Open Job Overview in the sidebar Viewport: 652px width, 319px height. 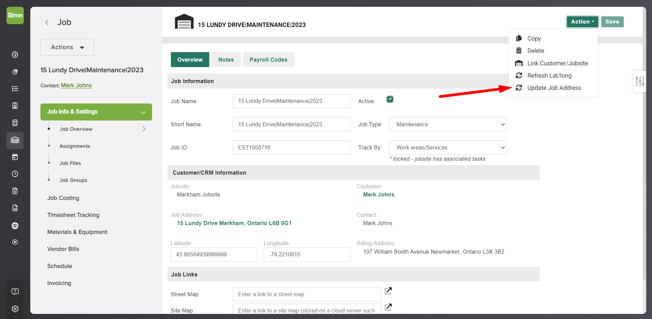[76, 129]
